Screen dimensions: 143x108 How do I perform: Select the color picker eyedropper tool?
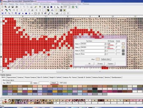tap(49, 13)
